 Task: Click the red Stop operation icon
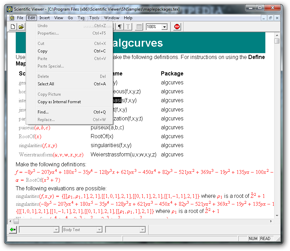(x=177, y=27)
